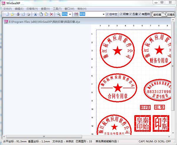Screen dimensions: 177x145
Task: Uncheck the 阳章 checkbox
Action: click(x=121, y=14)
